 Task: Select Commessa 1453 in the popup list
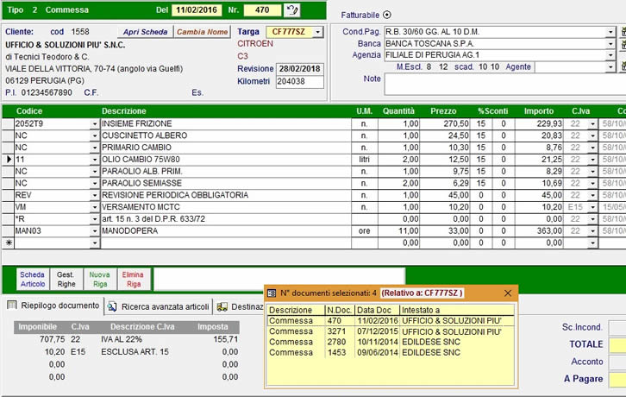390,353
